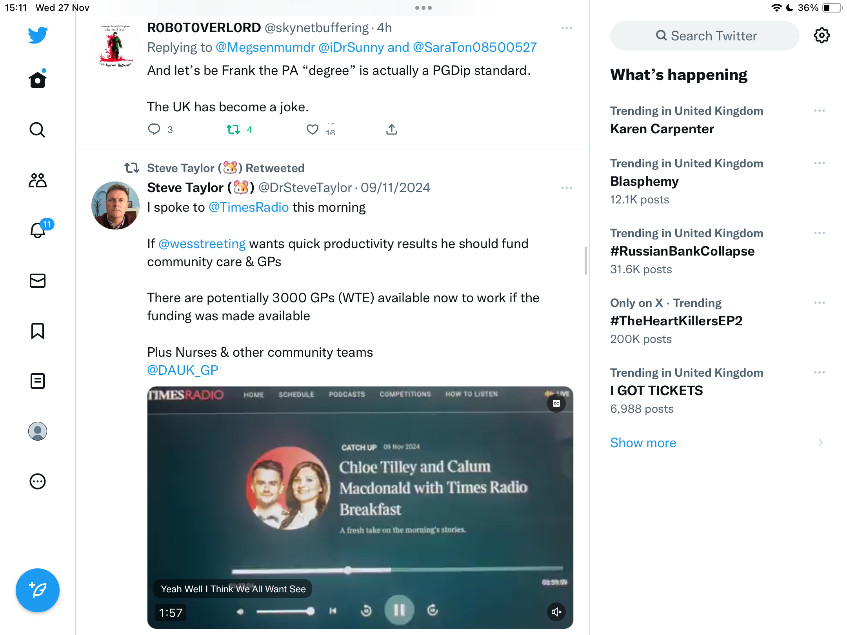Screen dimensions: 847x635
Task: Open options for #RussianBankCollapse trend
Action: pos(820,233)
